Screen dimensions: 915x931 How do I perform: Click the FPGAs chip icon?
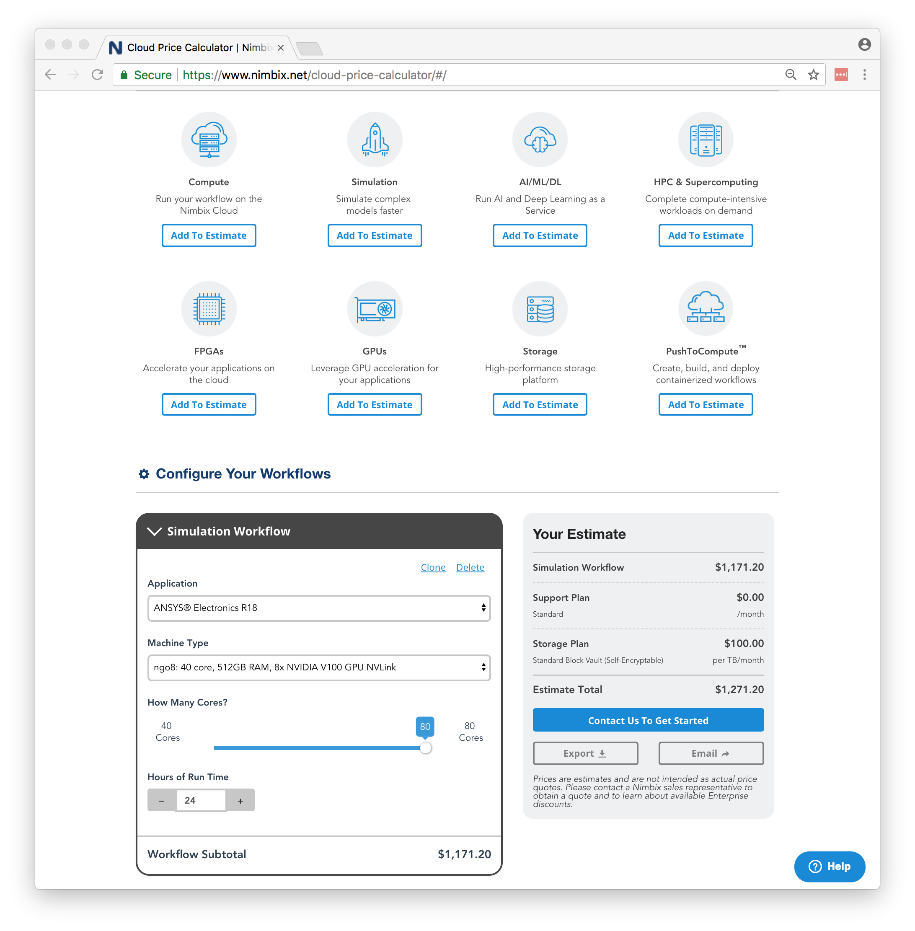(209, 308)
